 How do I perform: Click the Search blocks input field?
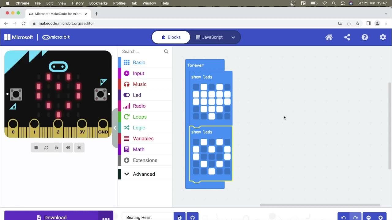pos(142,51)
